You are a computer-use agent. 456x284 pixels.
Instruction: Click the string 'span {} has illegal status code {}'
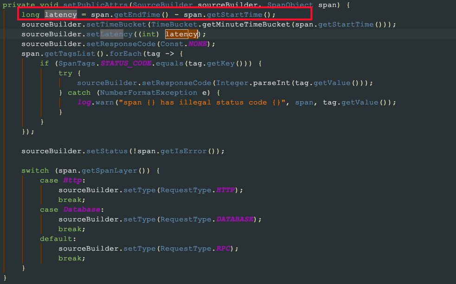(x=202, y=103)
